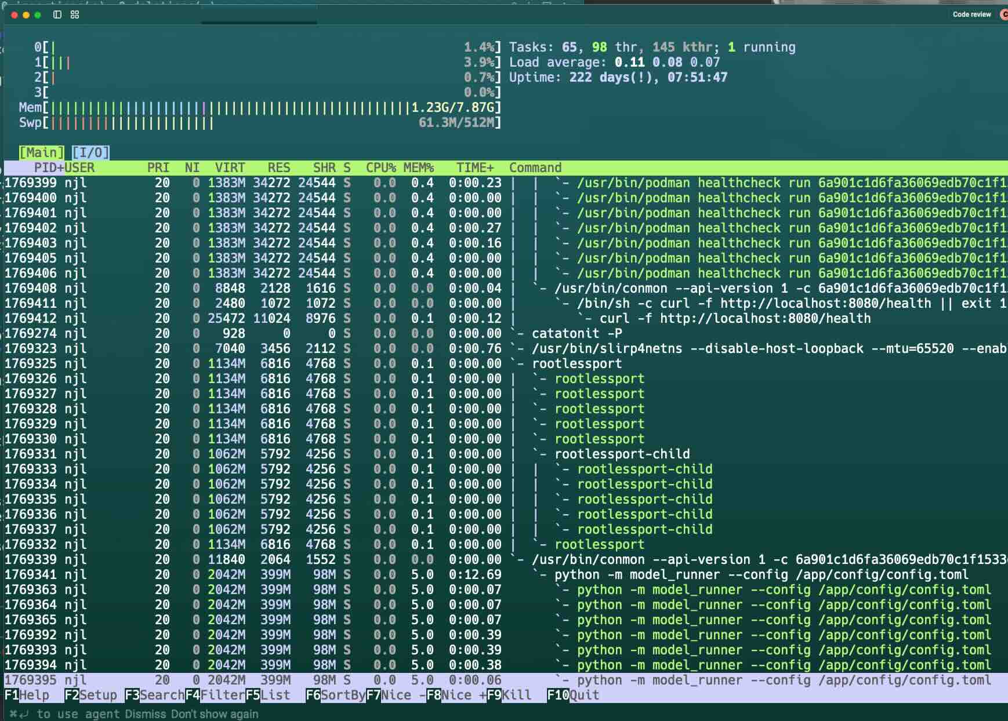The width and height of the screenshot is (1008, 721).
Task: Open F4 Filter in the bottom bar
Action: tap(215, 695)
